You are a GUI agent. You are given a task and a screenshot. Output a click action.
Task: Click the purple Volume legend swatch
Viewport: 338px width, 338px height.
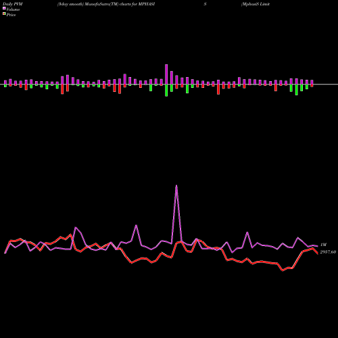(x=4, y=8)
